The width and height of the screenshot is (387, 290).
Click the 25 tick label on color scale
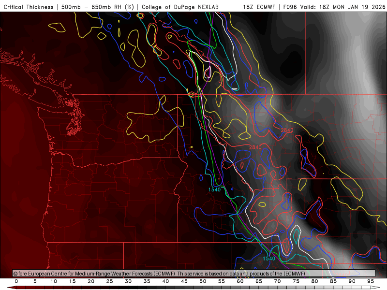(x=110, y=281)
